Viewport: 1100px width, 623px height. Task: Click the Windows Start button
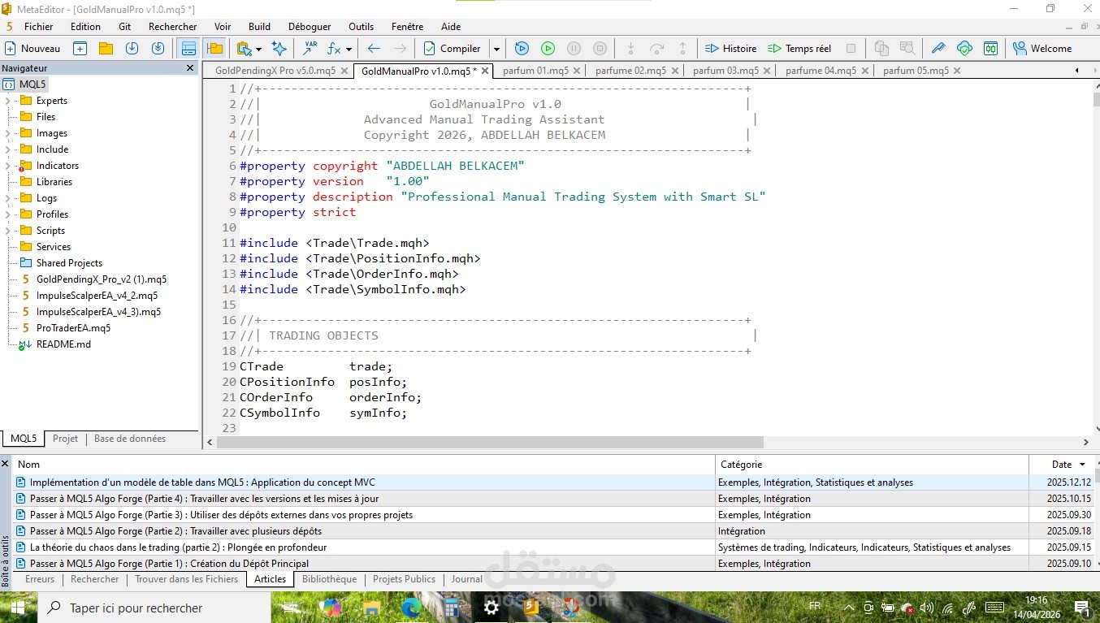17,608
